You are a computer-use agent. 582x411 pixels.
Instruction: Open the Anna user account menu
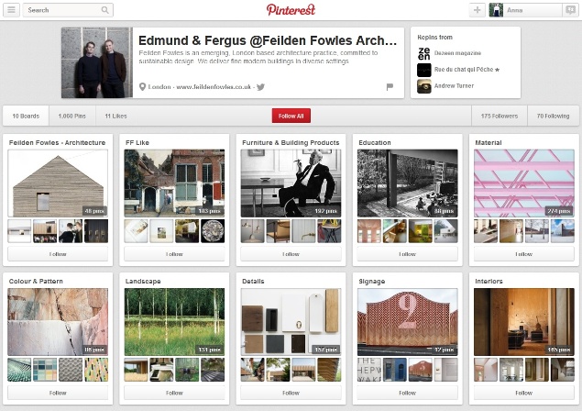pos(525,10)
